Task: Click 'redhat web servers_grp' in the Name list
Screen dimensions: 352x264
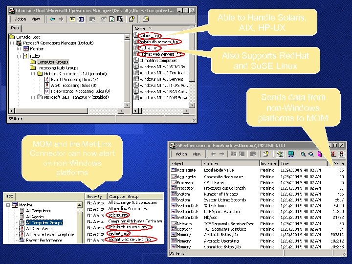Action: point(160,54)
